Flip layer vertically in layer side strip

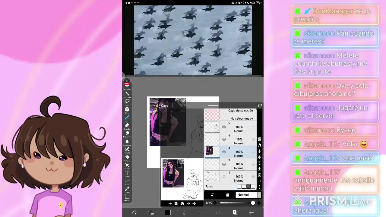tap(259, 163)
